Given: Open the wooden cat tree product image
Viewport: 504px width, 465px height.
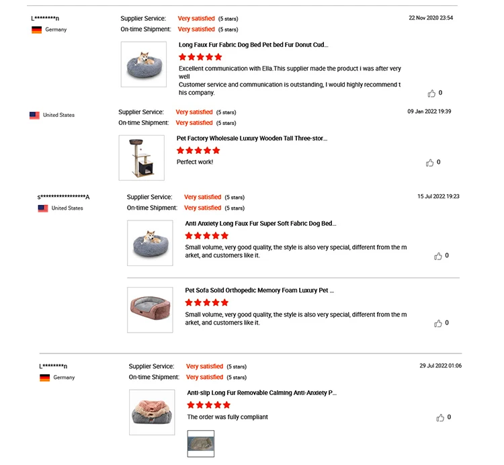Looking at the screenshot, I should [x=141, y=158].
